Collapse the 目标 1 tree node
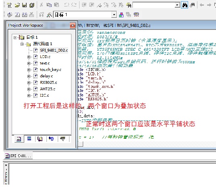 click(x=15, y=37)
